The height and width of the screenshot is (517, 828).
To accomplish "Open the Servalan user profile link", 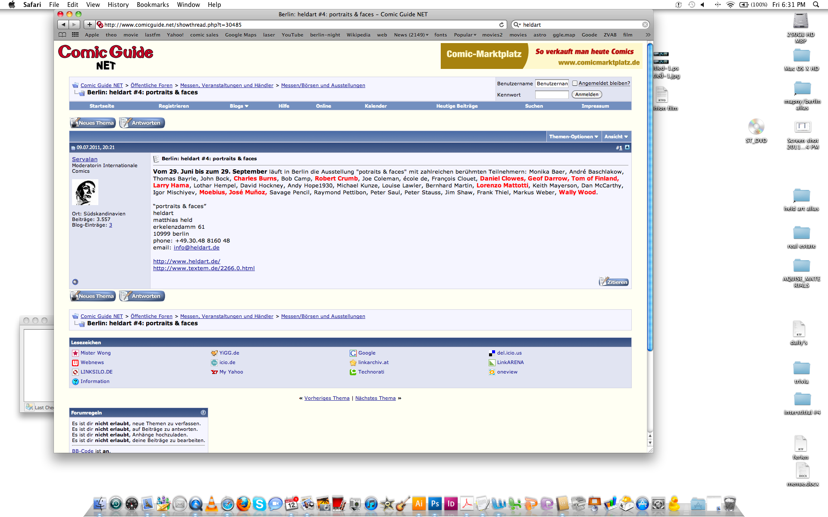I will 85,159.
